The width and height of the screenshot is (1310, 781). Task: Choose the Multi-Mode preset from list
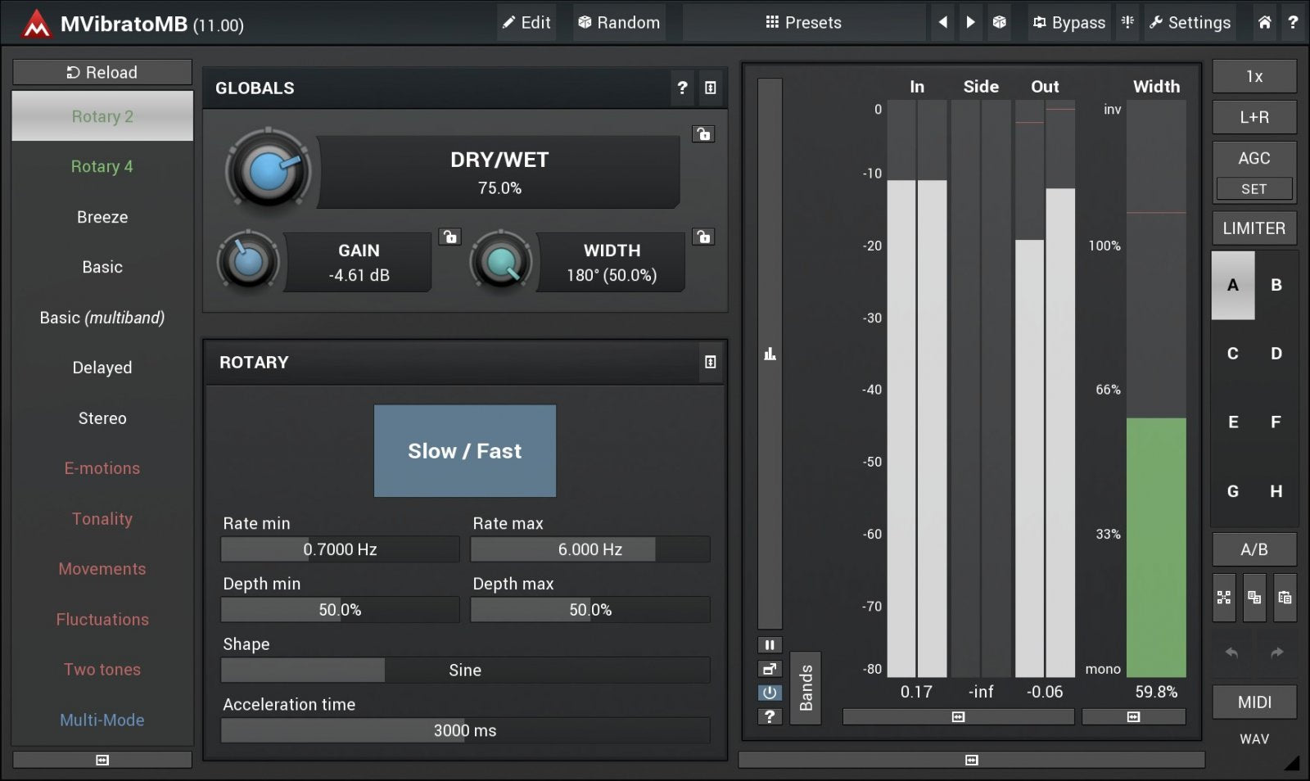coord(102,720)
